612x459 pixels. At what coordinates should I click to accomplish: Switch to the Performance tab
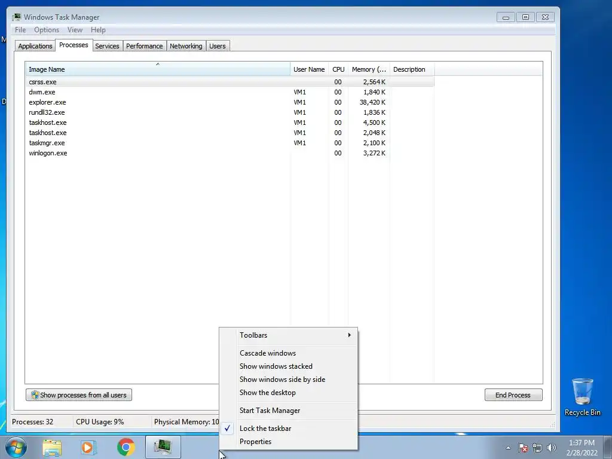coord(145,46)
